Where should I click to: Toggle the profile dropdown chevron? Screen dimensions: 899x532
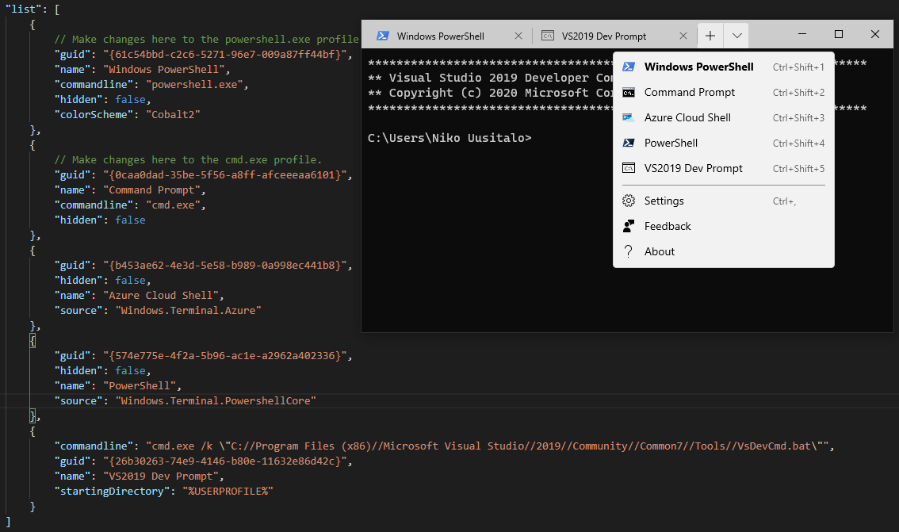click(x=736, y=36)
